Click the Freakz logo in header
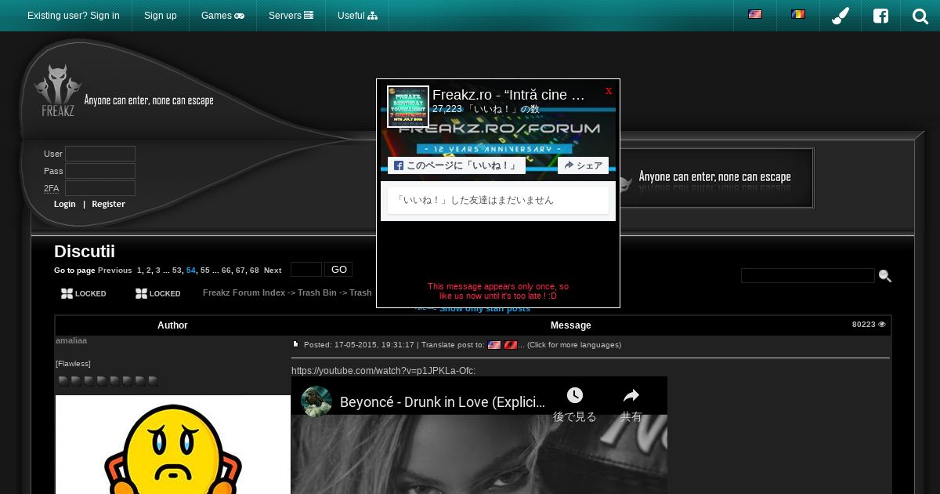Viewport: 940px width, 494px height. tap(57, 91)
